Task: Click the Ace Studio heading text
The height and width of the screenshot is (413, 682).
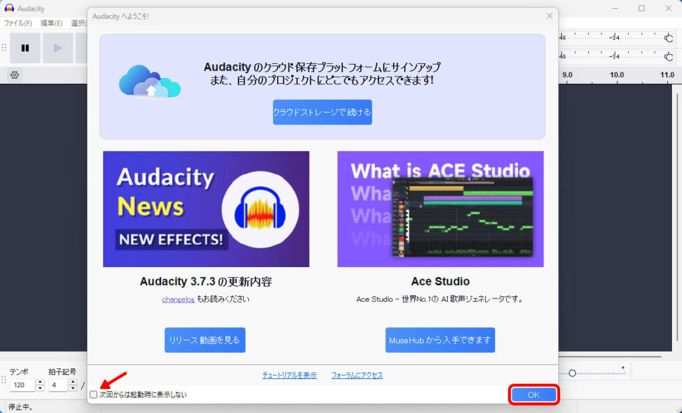Action: coord(440,282)
